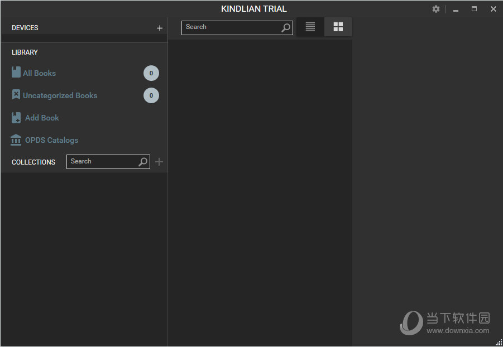
Task: Open Uncategorized Books list
Action: [60, 95]
